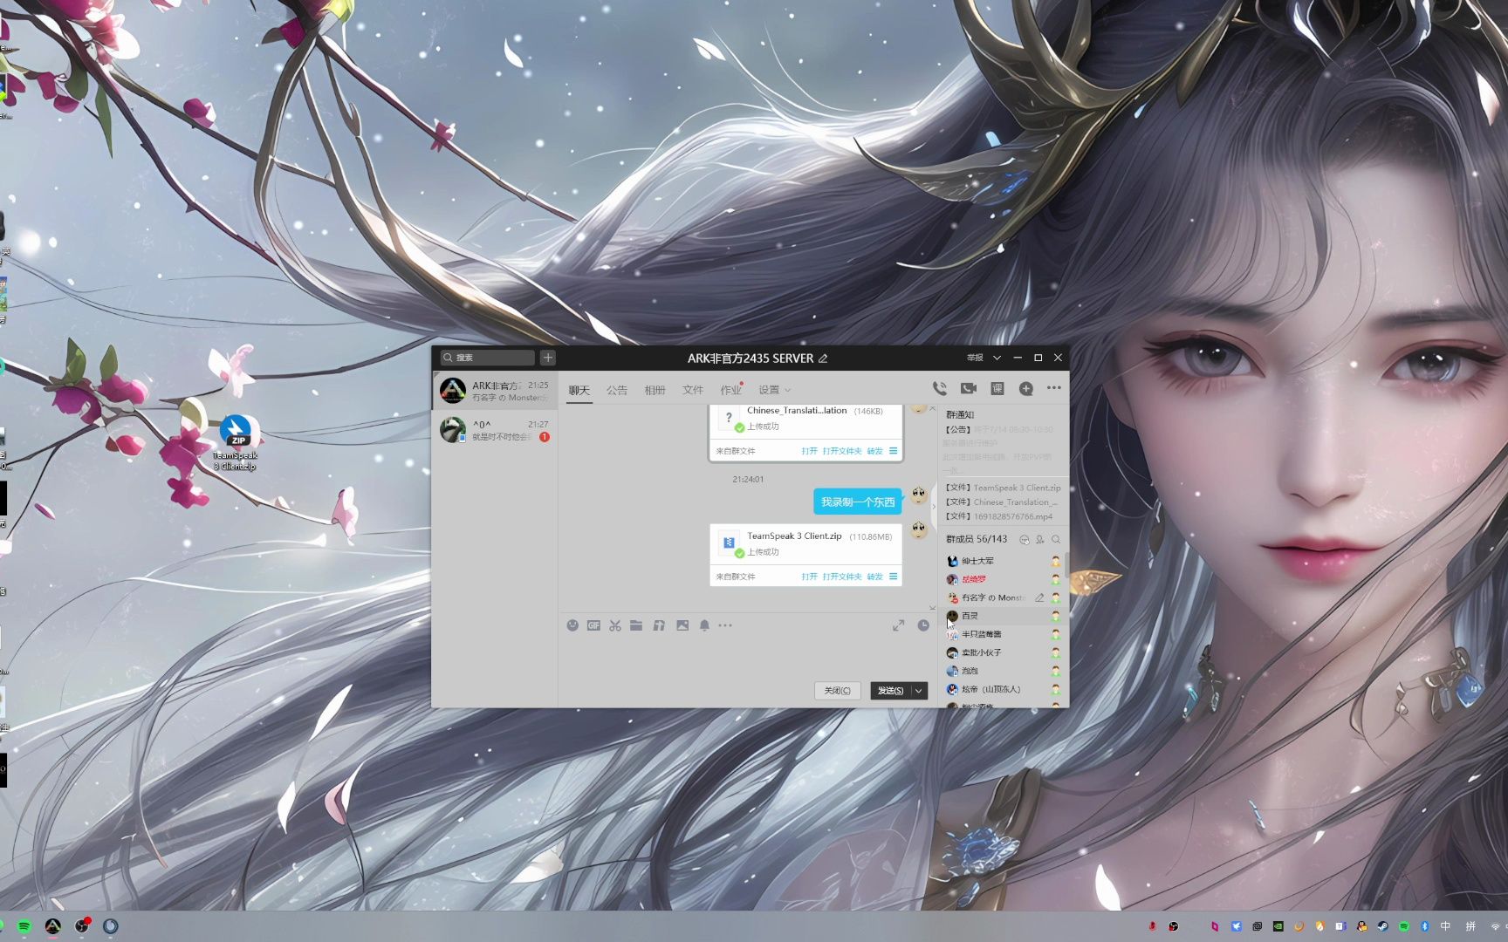This screenshot has width=1508, height=942.
Task: Click the GIF sticker icon
Action: [593, 625]
